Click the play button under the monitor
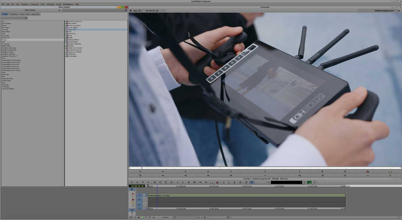Screen dimensions: 402x220 point(208,171)
